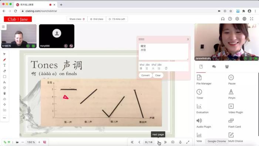The width and height of the screenshot is (259, 146).
Task: Open the File Manager
Action: pos(203,79)
